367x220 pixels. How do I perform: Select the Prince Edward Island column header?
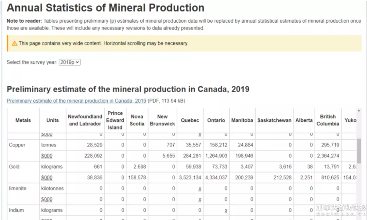tap(115, 120)
